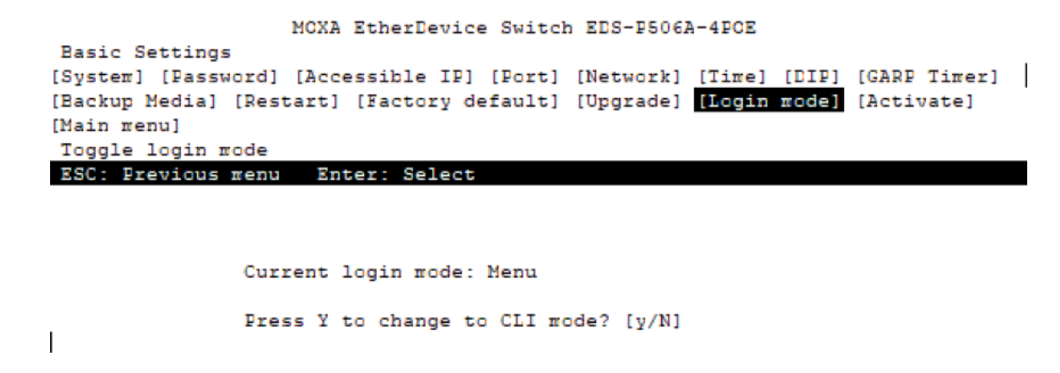This screenshot has width=1060, height=373.
Task: Open the [Port] settings item
Action: 525,76
